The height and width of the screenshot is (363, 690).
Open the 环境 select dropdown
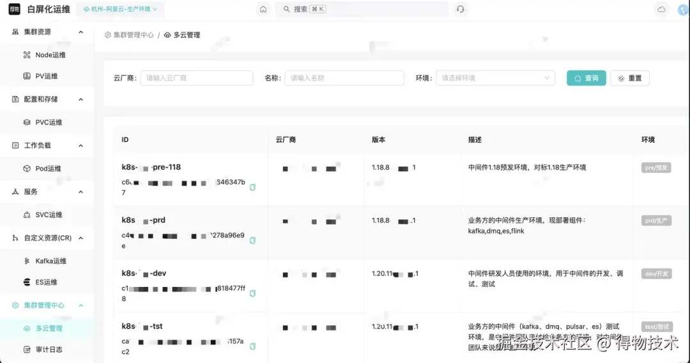coord(495,78)
